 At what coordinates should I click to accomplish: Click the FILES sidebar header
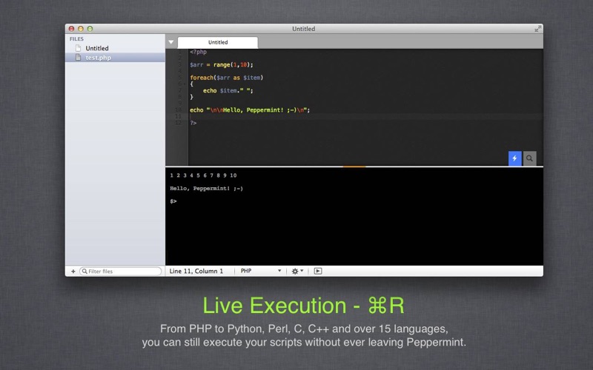76,39
